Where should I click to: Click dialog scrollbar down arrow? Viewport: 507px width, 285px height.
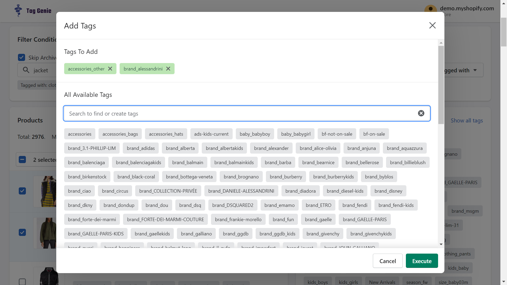[x=441, y=244]
